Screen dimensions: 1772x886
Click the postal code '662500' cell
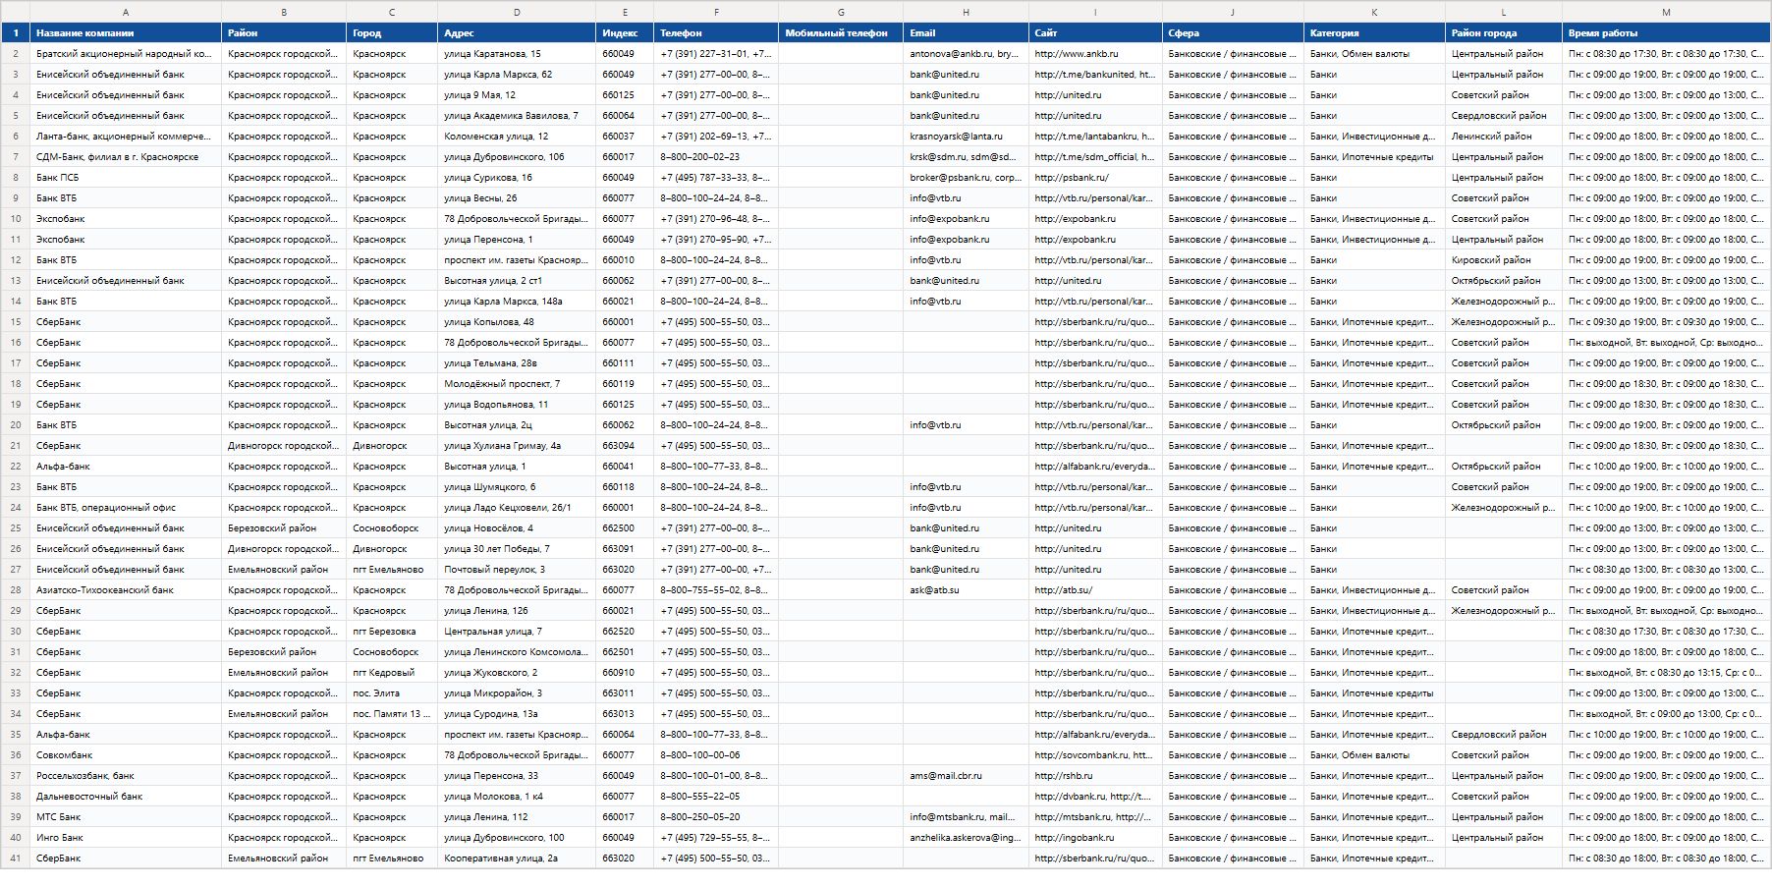[x=625, y=528]
